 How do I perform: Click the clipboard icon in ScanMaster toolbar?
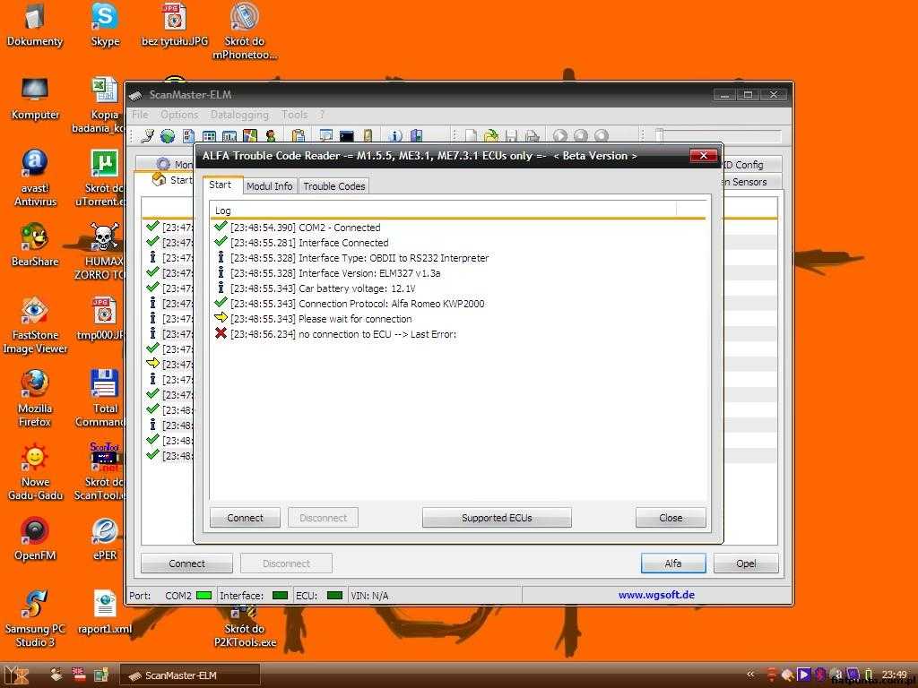[x=299, y=136]
